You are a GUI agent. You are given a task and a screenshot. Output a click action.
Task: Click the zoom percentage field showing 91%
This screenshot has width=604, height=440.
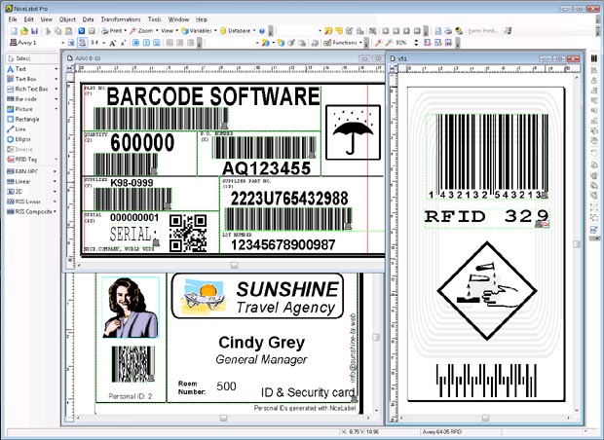coord(402,43)
